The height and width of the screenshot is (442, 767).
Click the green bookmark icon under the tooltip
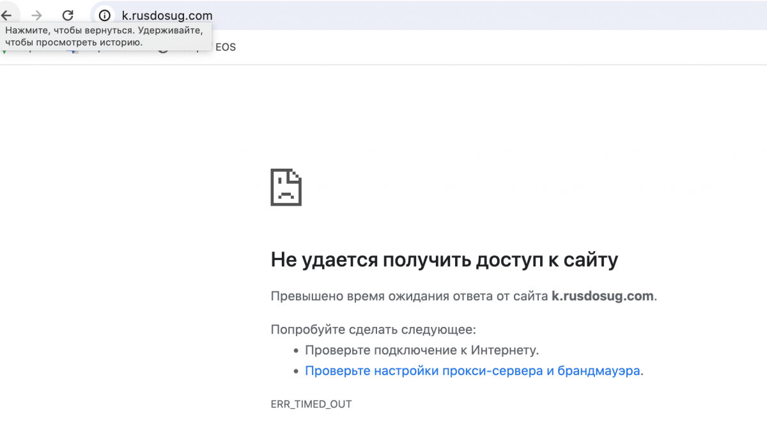click(x=4, y=51)
